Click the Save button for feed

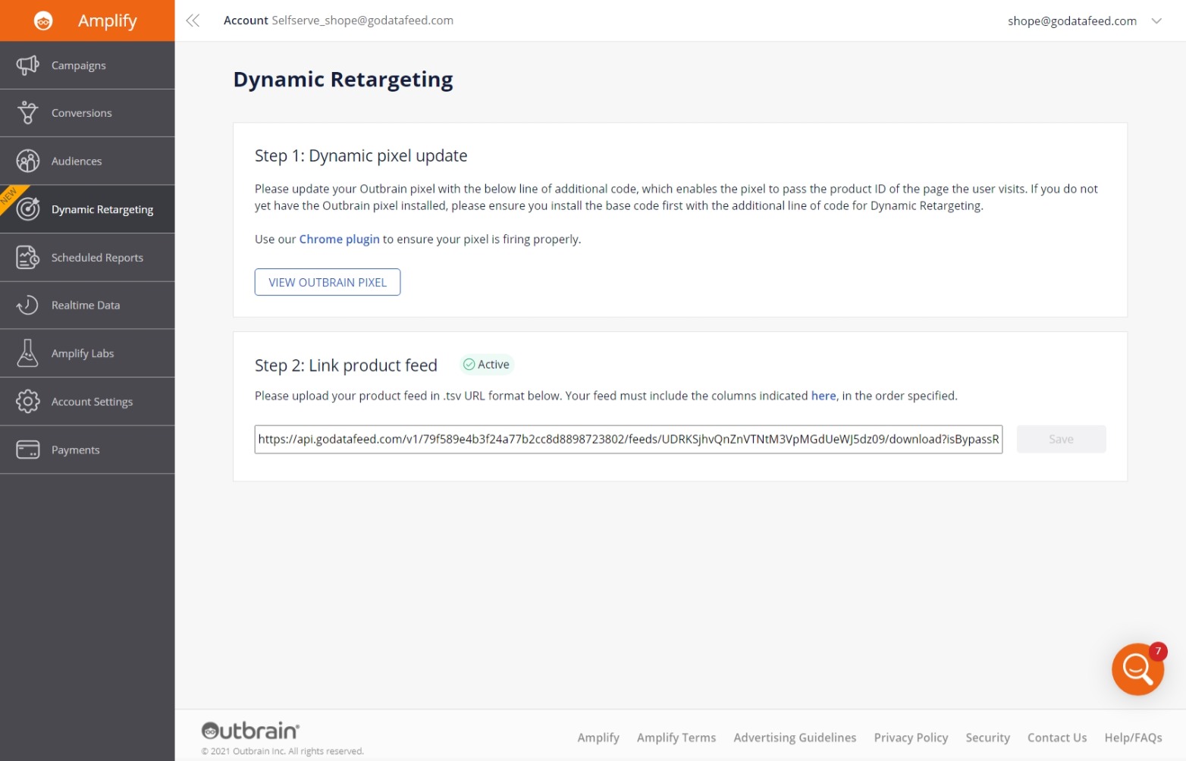[1061, 439]
